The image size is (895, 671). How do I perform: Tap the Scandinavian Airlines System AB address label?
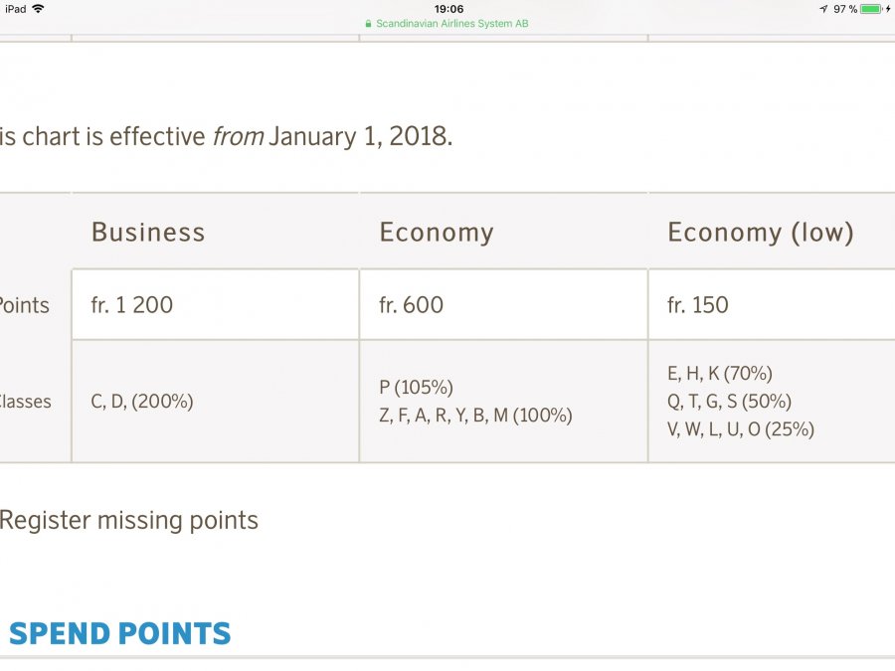click(451, 23)
